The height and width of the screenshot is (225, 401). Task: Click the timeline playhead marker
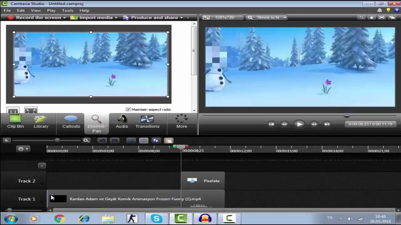[181, 147]
